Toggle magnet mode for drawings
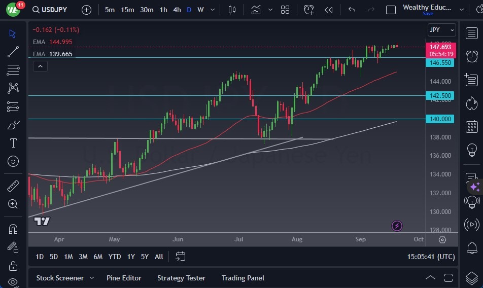Screen dimensions: 483x288 [x=13, y=228]
